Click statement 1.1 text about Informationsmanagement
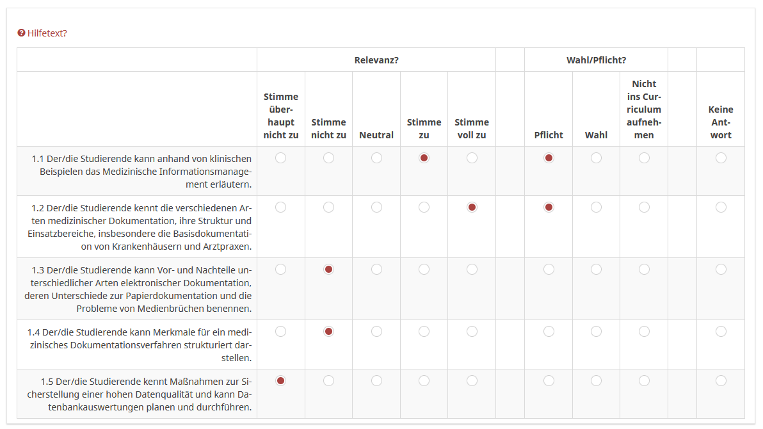 (x=141, y=171)
